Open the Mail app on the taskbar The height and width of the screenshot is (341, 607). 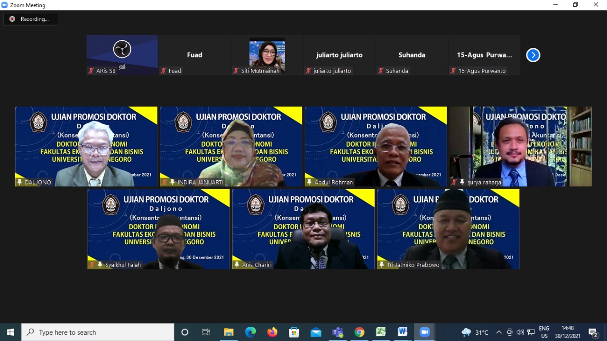click(316, 332)
